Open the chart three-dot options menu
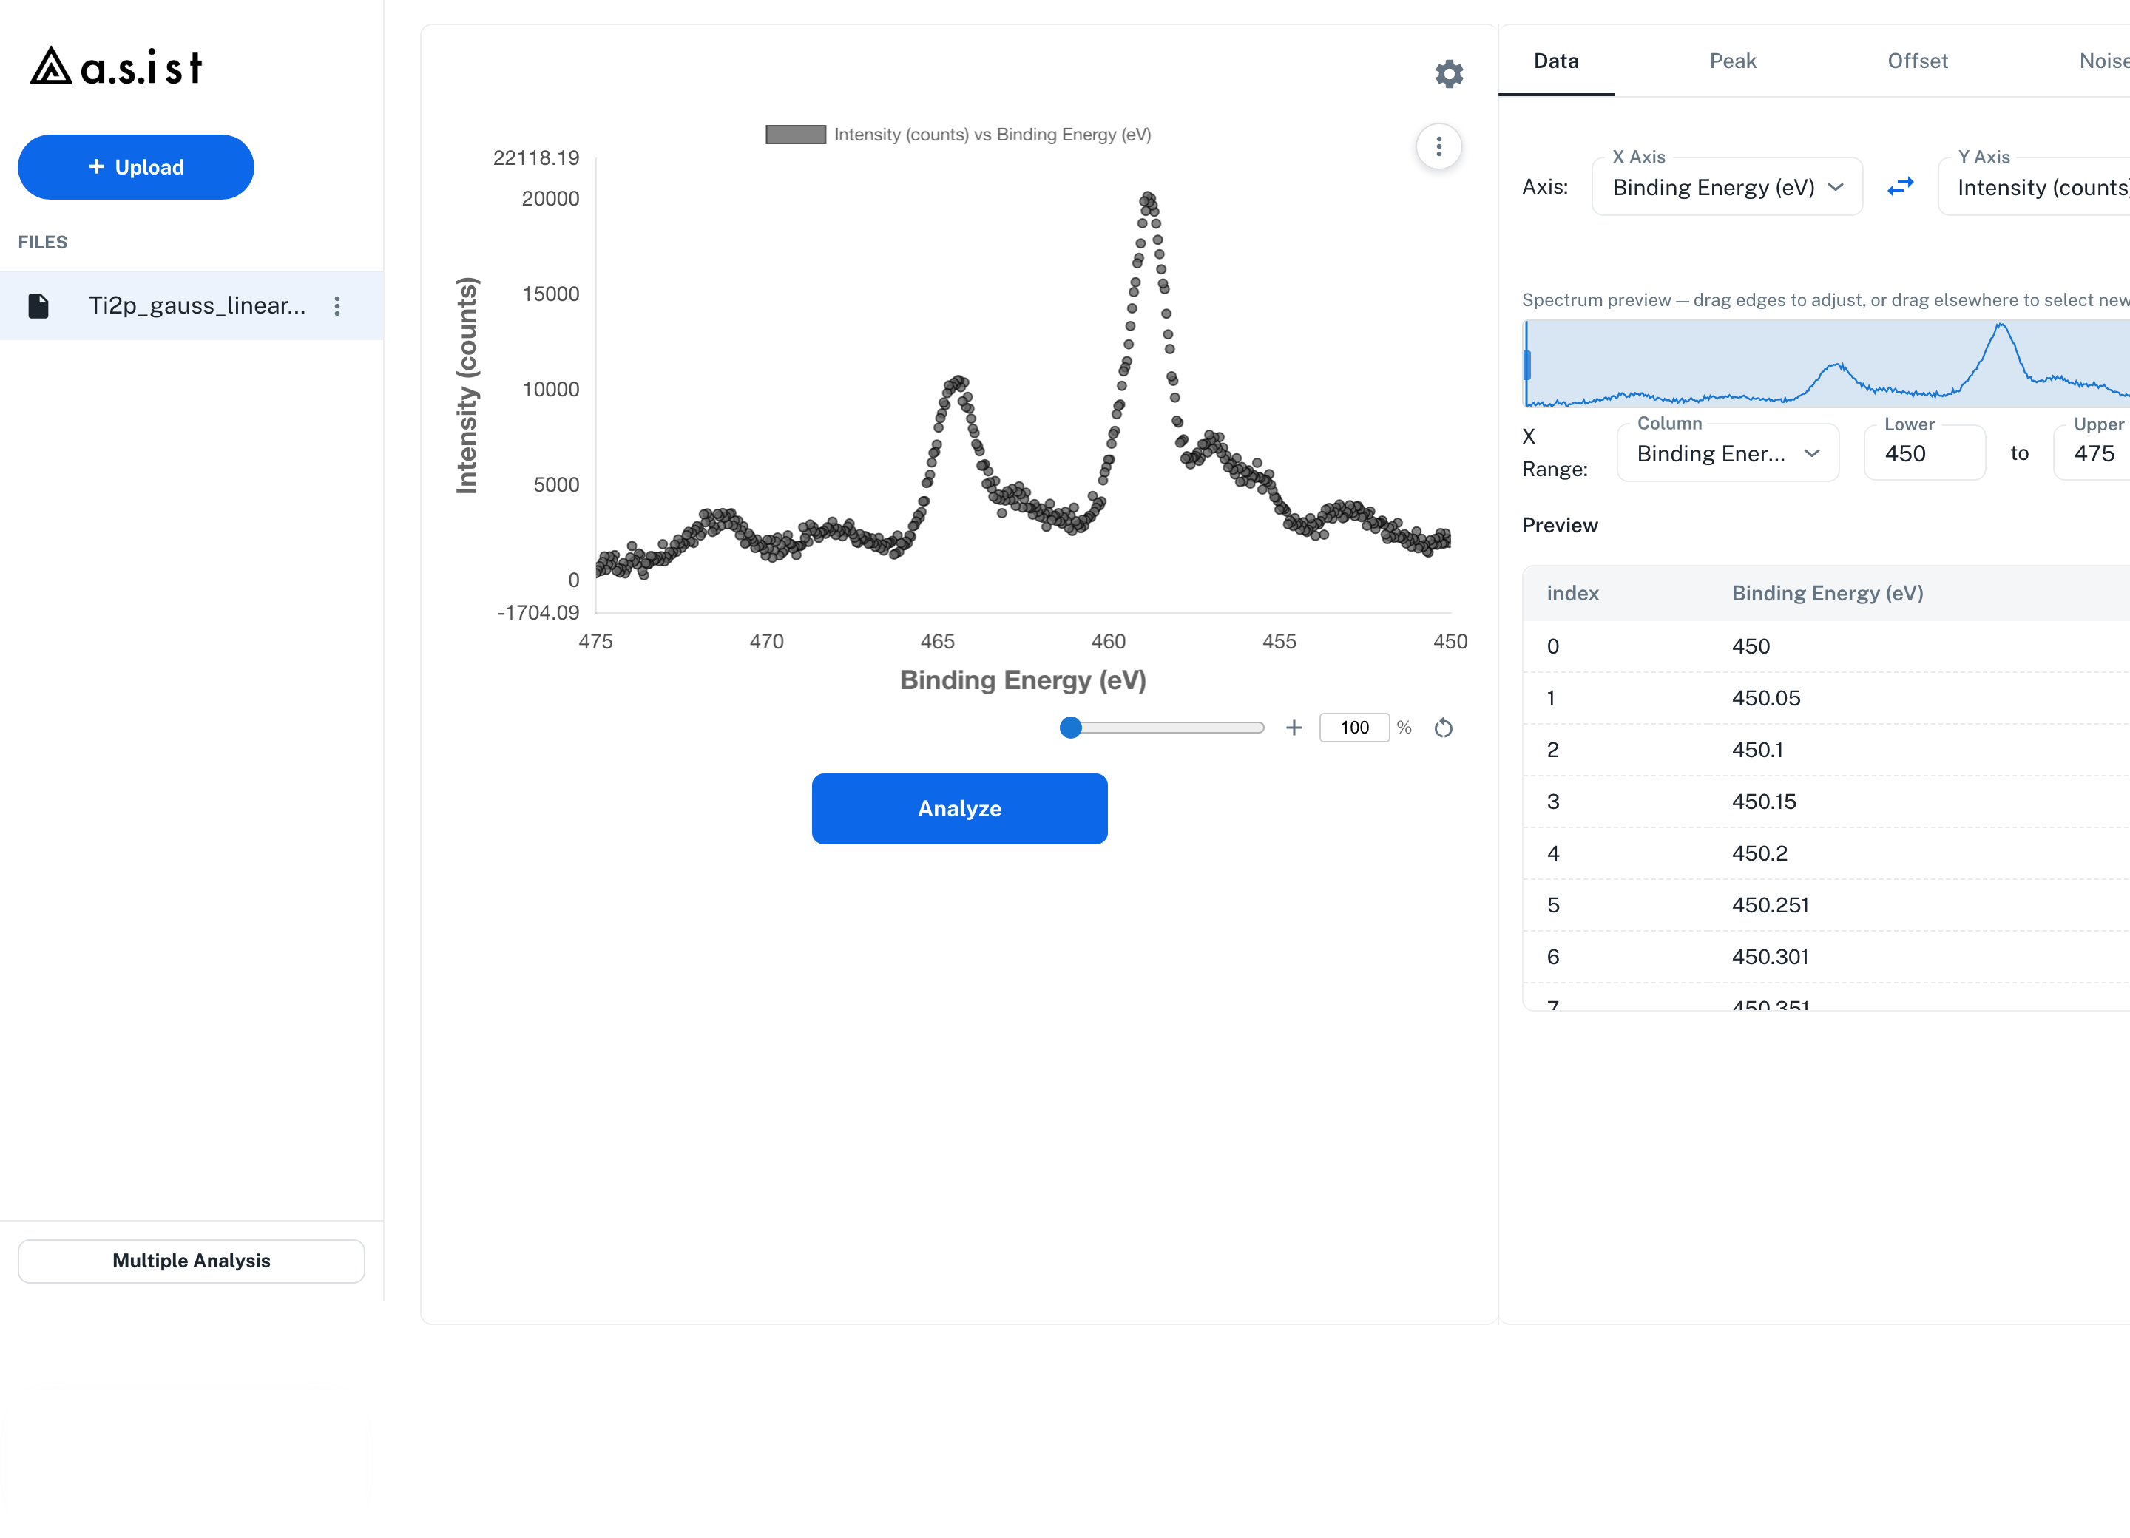2130x1538 pixels. tap(1438, 146)
